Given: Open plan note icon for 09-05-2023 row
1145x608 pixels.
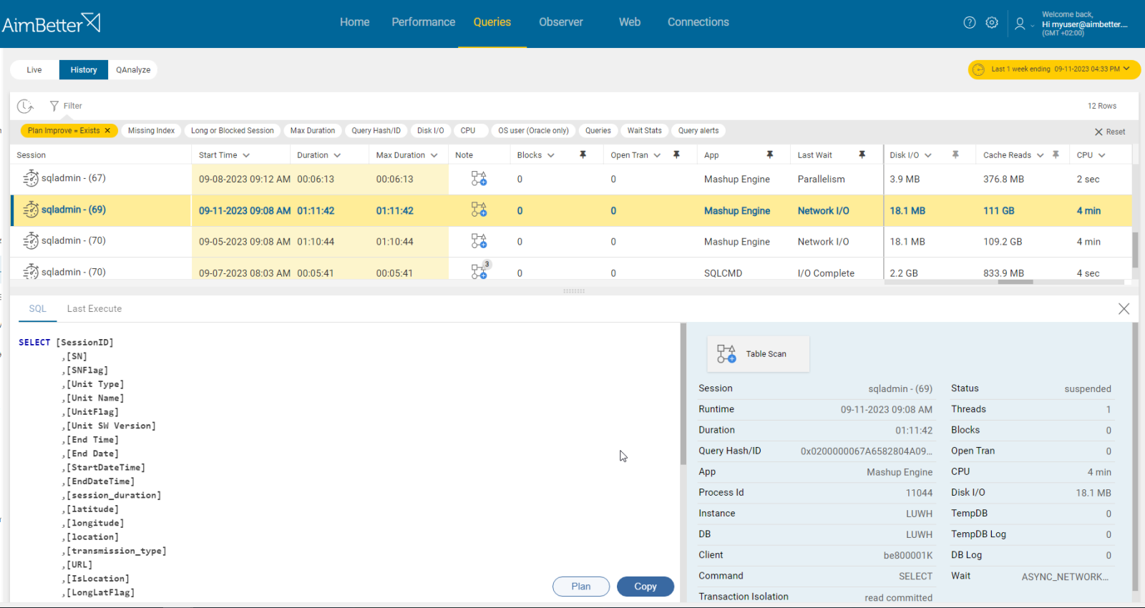Looking at the screenshot, I should click(479, 241).
